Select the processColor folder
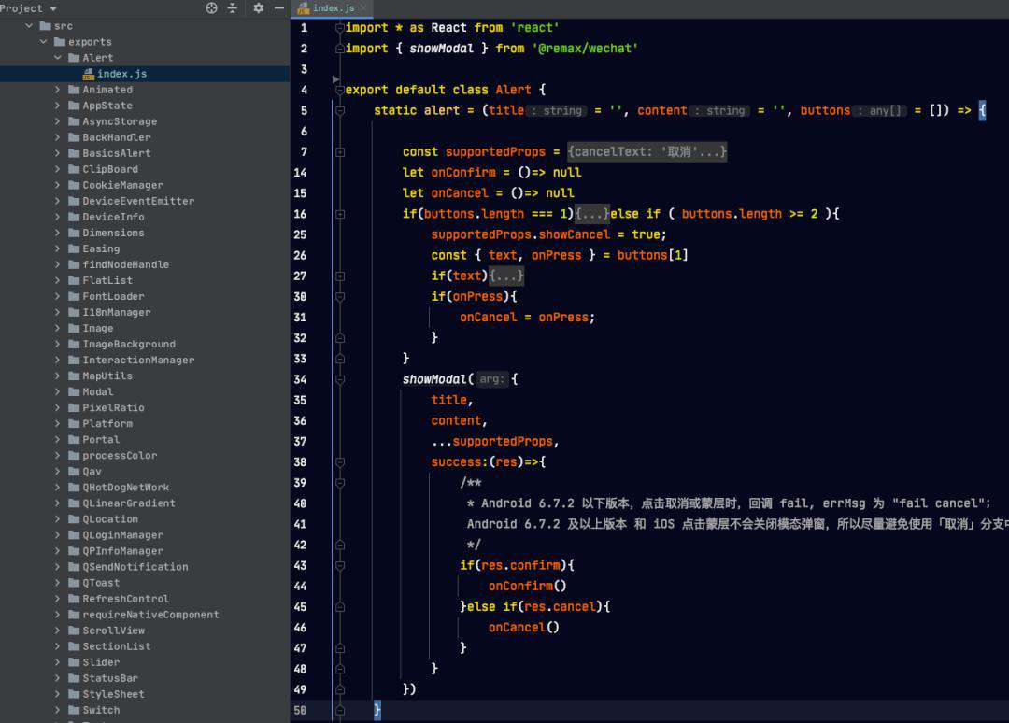 [119, 456]
